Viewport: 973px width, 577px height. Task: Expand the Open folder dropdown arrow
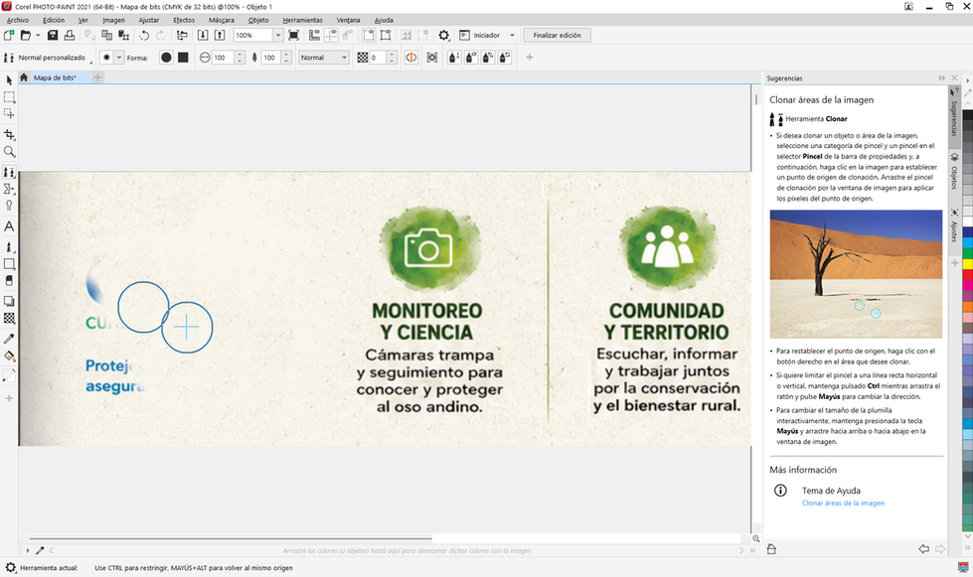pos(38,36)
